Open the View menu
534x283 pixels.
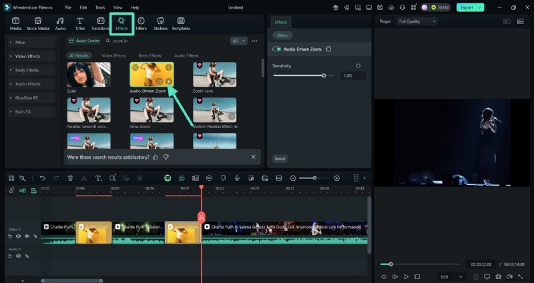(117, 7)
